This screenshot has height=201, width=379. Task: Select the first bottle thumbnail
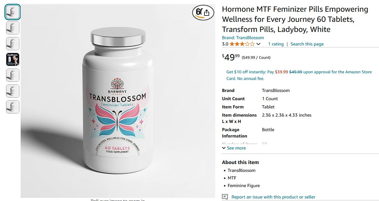(x=13, y=12)
